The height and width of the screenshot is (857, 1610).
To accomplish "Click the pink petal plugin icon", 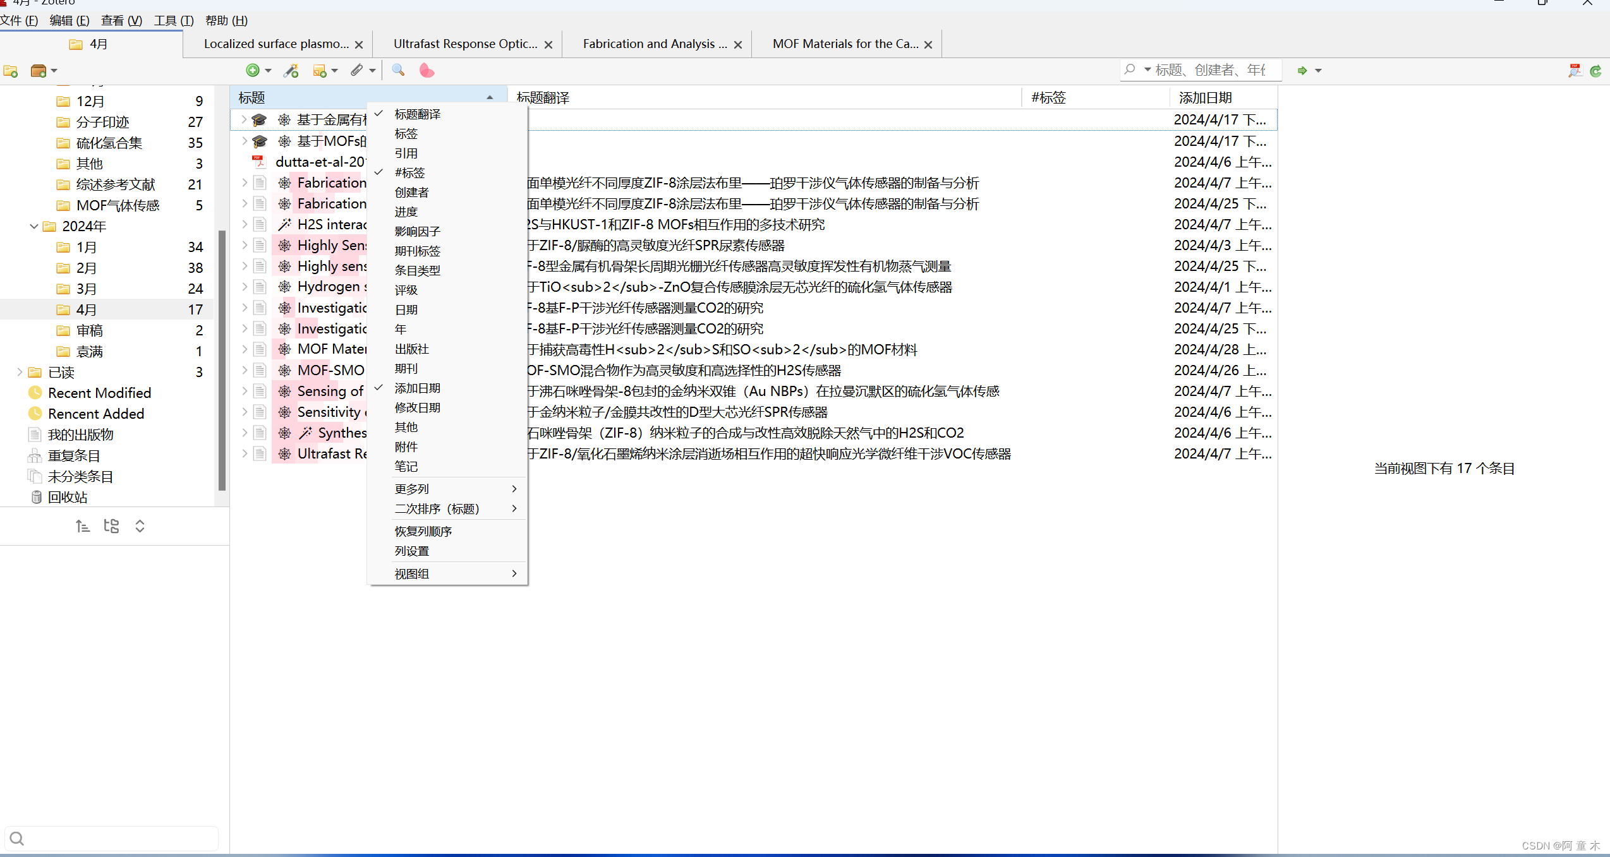I will (427, 71).
